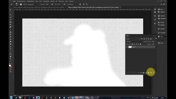Open layer blend mode dropdown
This screenshot has width=176, height=99.
(x=134, y=42)
